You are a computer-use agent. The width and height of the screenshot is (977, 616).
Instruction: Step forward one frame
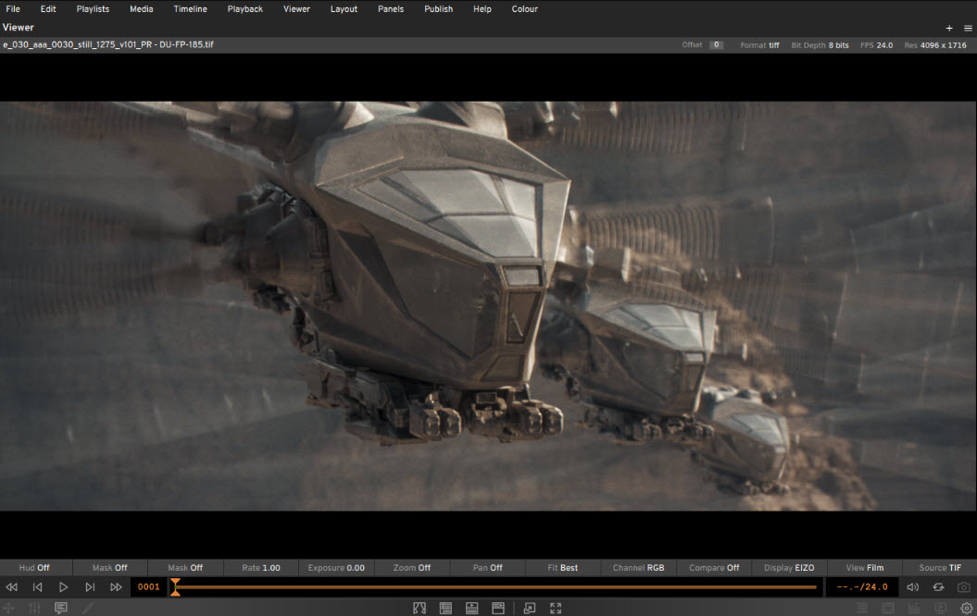point(90,587)
